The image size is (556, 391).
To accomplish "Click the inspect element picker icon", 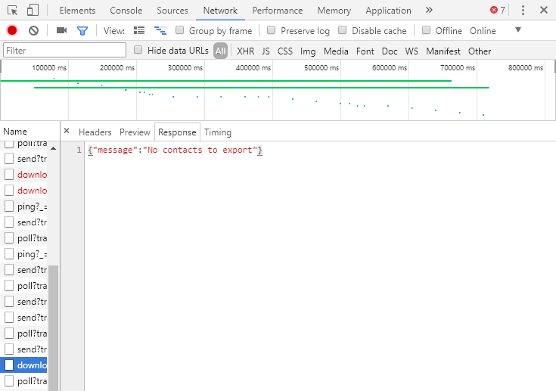I will click(x=12, y=11).
